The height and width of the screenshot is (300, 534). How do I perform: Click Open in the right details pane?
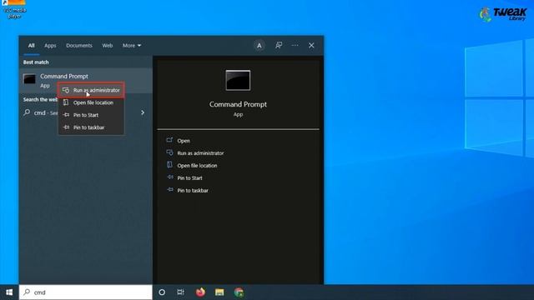coord(184,141)
